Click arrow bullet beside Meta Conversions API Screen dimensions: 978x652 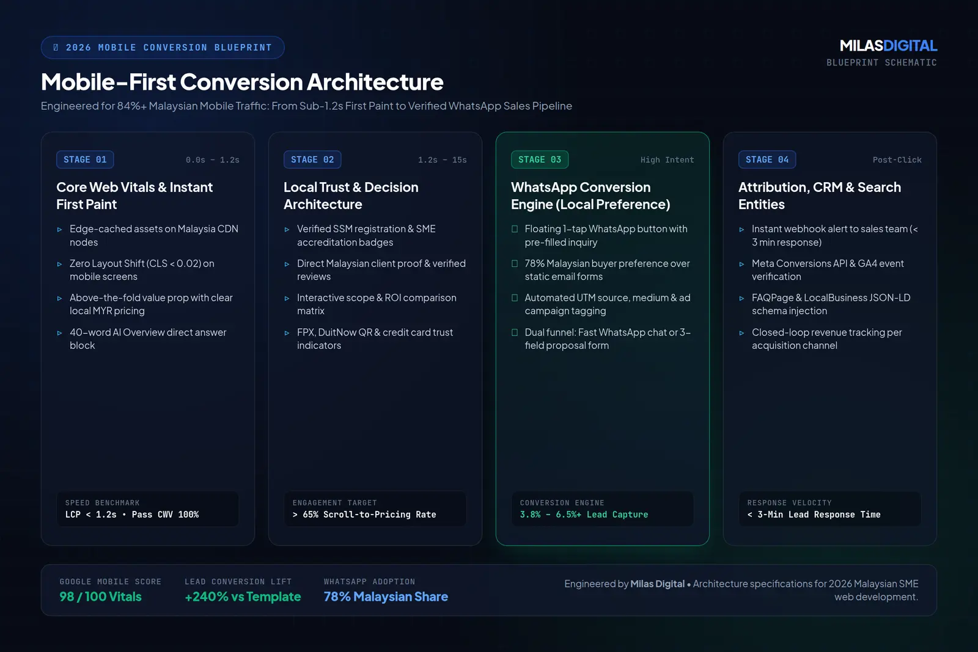coord(741,264)
